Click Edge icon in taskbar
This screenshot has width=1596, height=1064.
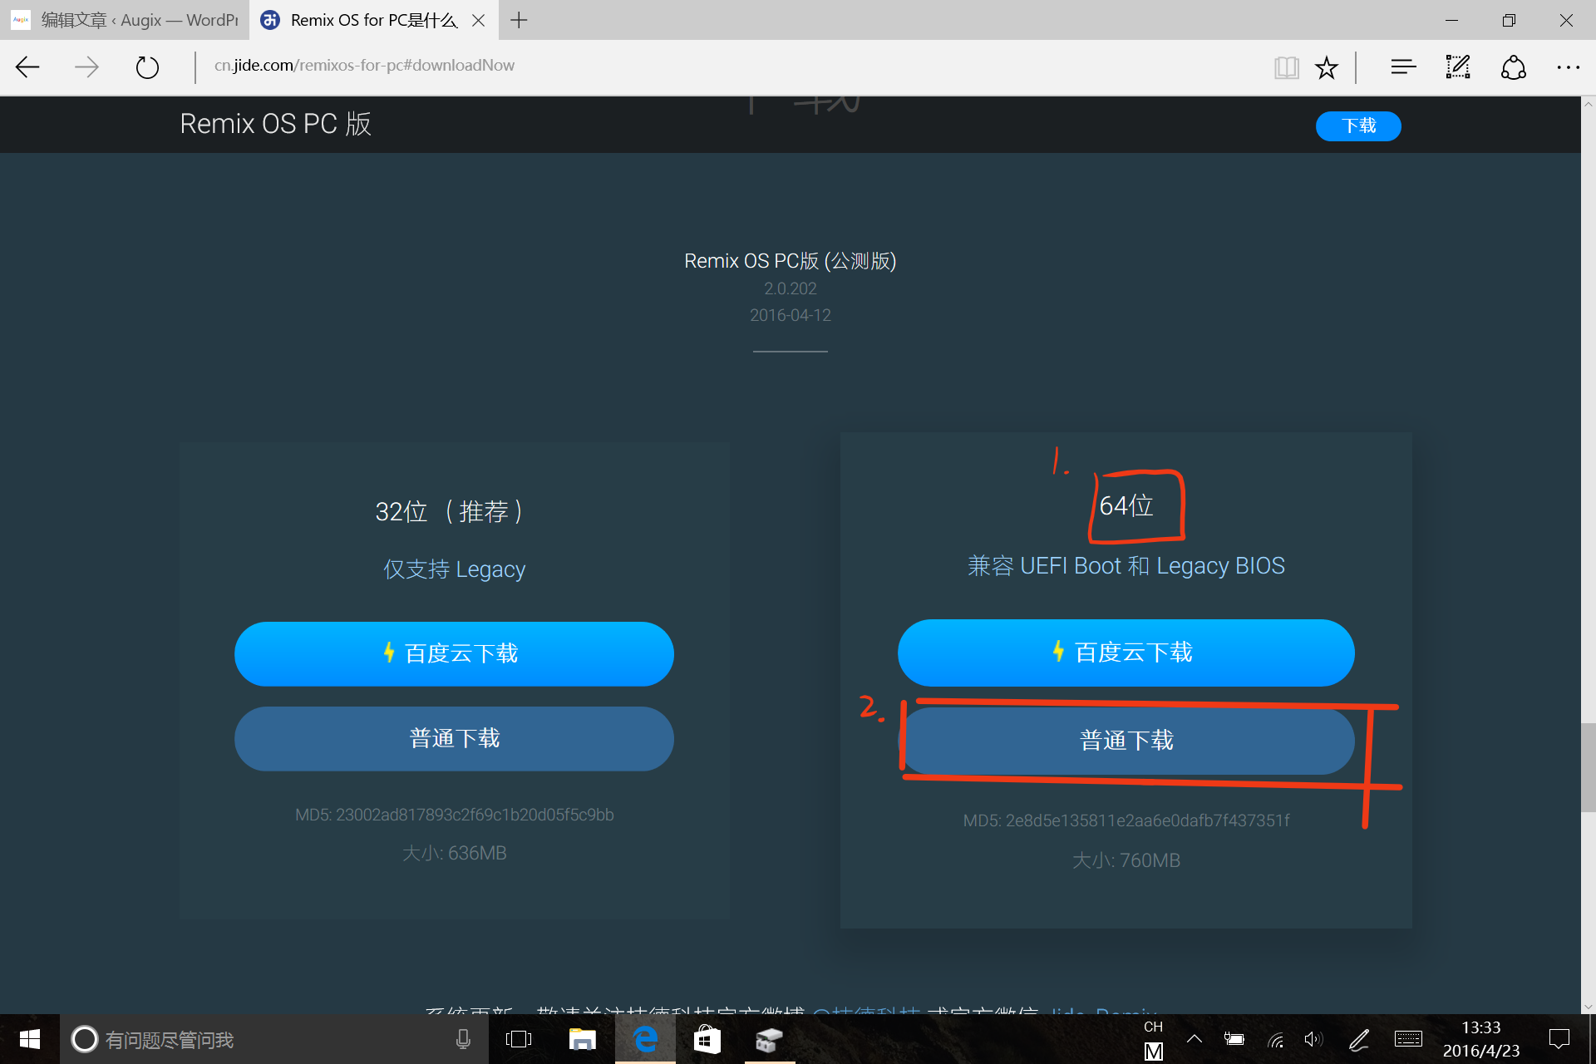pos(645,1039)
